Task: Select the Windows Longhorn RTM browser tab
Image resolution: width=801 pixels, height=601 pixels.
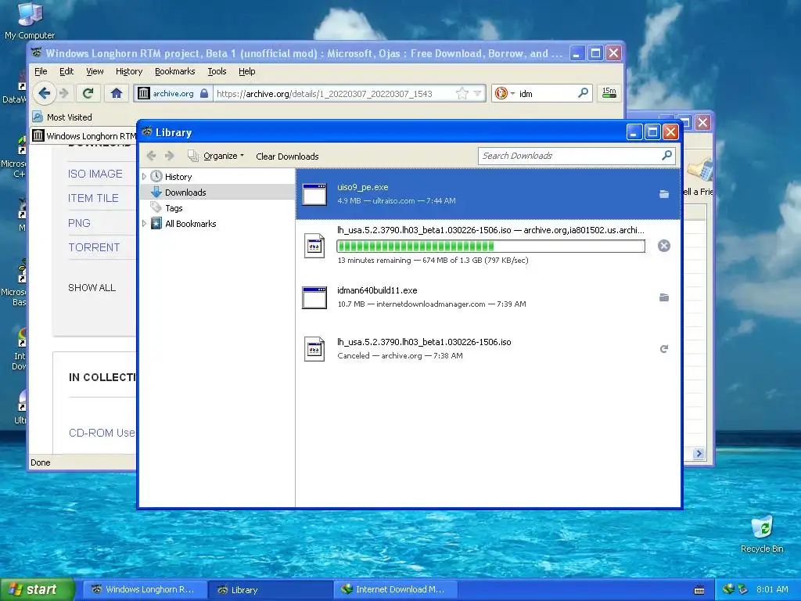Action: coord(84,136)
